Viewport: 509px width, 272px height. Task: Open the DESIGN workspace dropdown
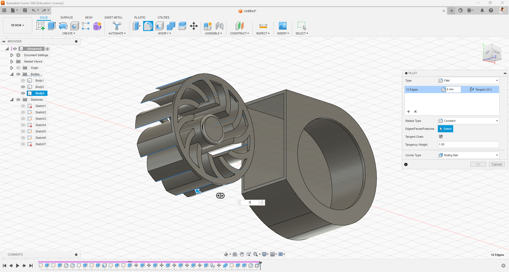click(x=17, y=25)
